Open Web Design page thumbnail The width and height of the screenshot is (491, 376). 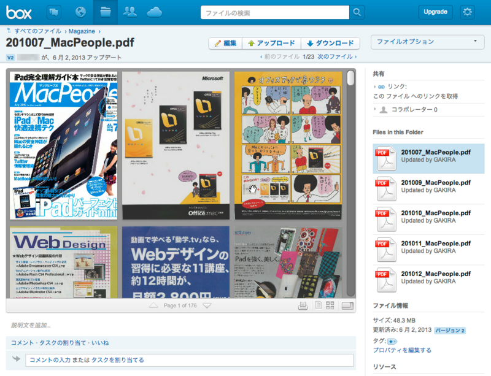[64, 262]
